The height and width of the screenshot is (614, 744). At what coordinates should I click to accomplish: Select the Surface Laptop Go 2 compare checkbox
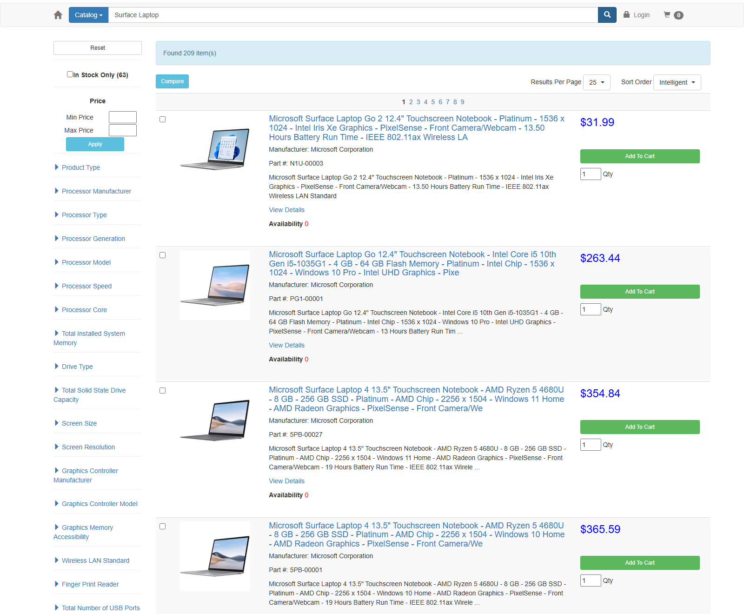(163, 120)
